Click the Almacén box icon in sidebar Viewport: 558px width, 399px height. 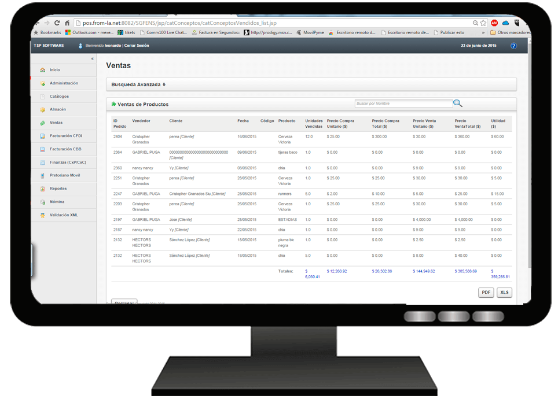tap(43, 109)
